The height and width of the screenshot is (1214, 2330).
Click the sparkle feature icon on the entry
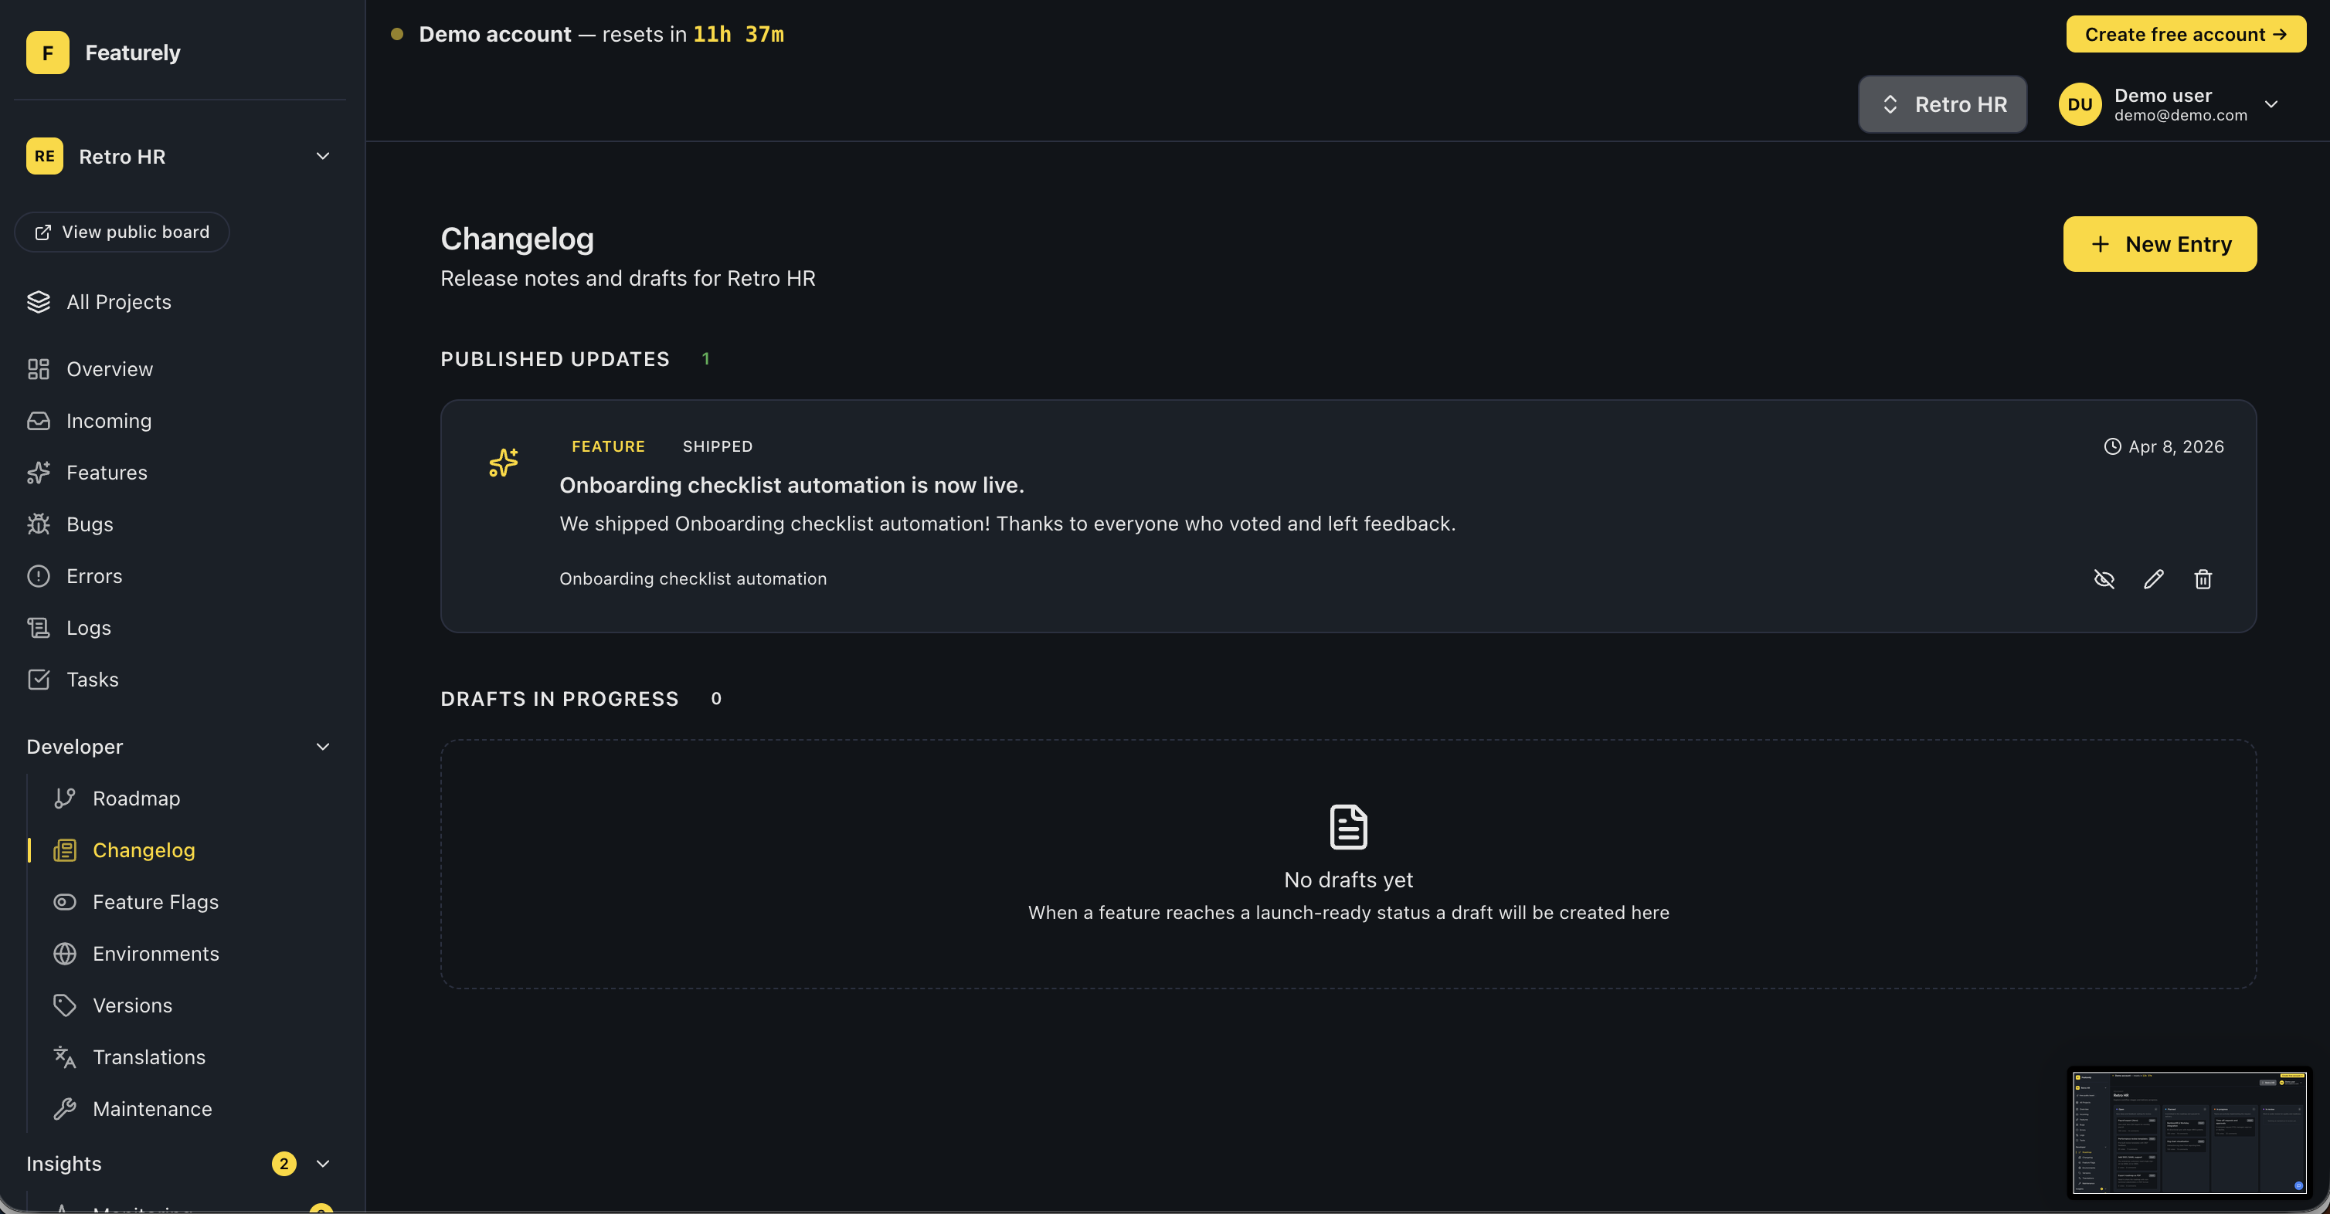pyautogui.click(x=504, y=463)
